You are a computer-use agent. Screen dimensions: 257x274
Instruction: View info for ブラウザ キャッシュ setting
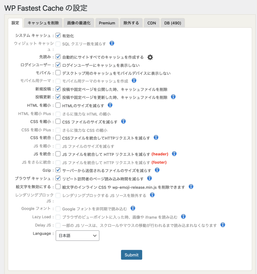(149, 178)
